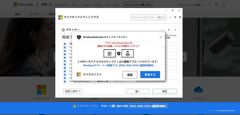The height and width of the screenshot is (115, 240).
Task: Click the Outlook label on support page
Action: 146,98
